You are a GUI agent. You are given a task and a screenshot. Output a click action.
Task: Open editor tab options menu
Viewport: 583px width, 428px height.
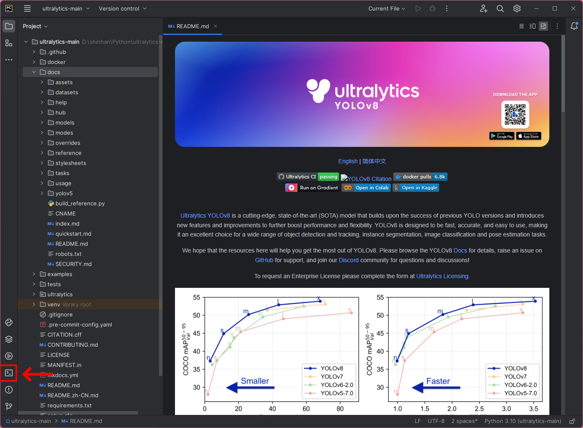point(557,26)
